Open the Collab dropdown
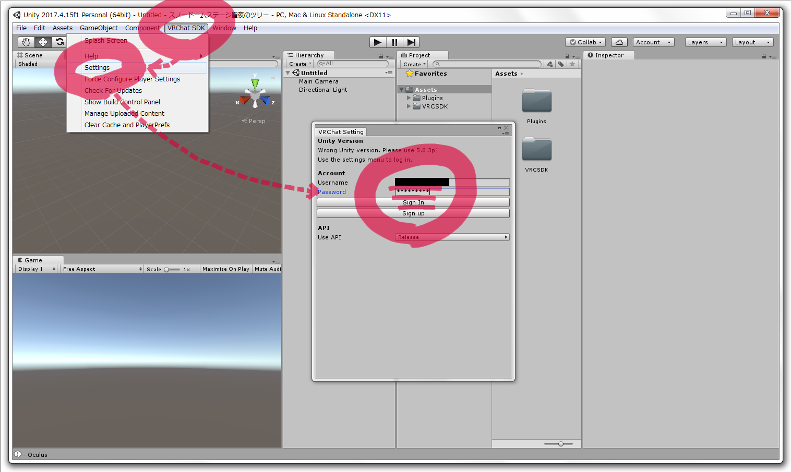This screenshot has height=472, width=791. 585,42
